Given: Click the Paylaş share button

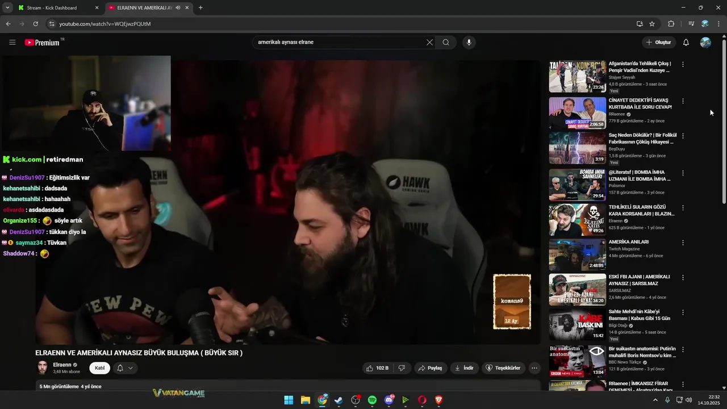Looking at the screenshot, I should pyautogui.click(x=430, y=368).
